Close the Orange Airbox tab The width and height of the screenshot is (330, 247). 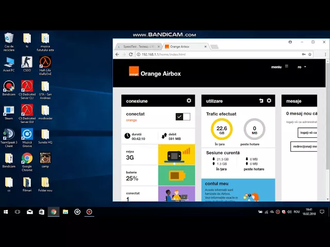point(205,47)
